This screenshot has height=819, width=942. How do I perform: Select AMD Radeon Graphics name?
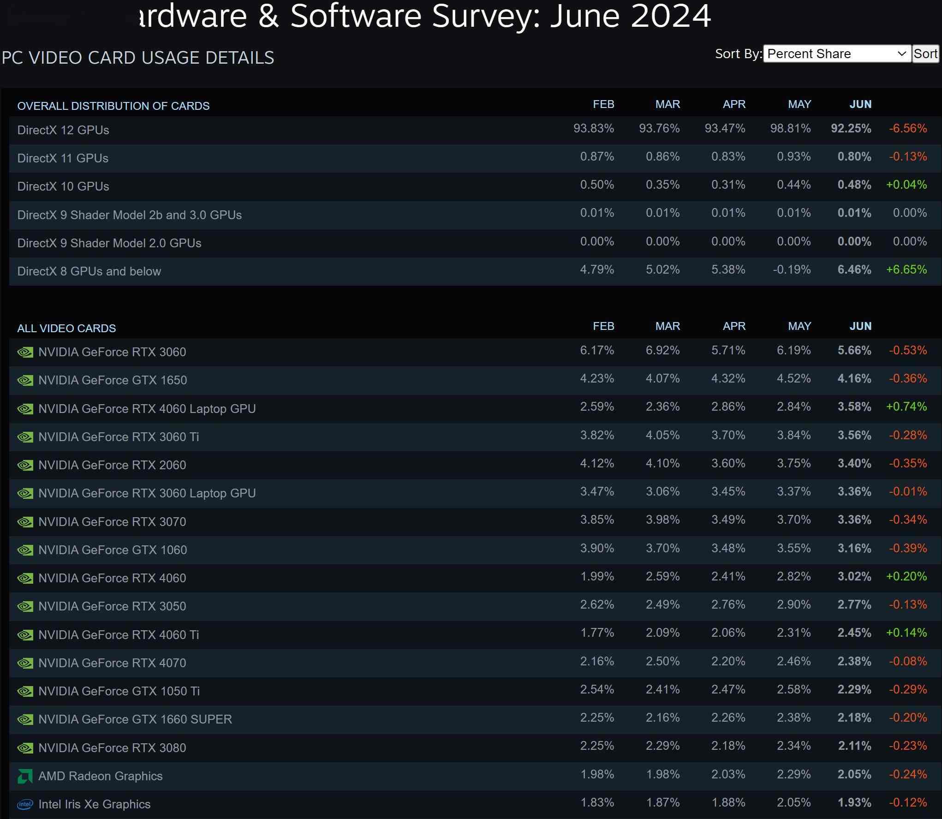[101, 776]
